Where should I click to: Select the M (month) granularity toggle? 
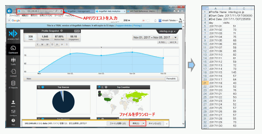coord(42,44)
